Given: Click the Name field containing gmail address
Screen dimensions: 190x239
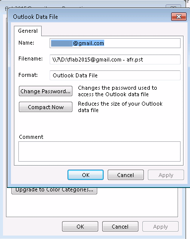Looking at the screenshot, I should (x=115, y=43).
